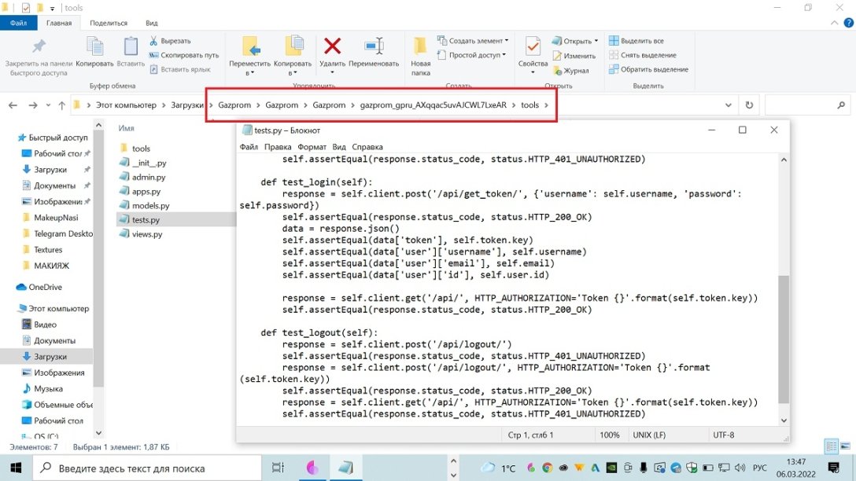Click Выделить все in the ribbon
The width and height of the screenshot is (856, 481).
pyautogui.click(x=641, y=41)
